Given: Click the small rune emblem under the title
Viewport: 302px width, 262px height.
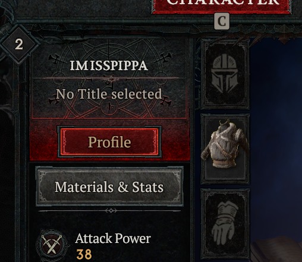Looking at the screenshot, I should pos(109,107).
